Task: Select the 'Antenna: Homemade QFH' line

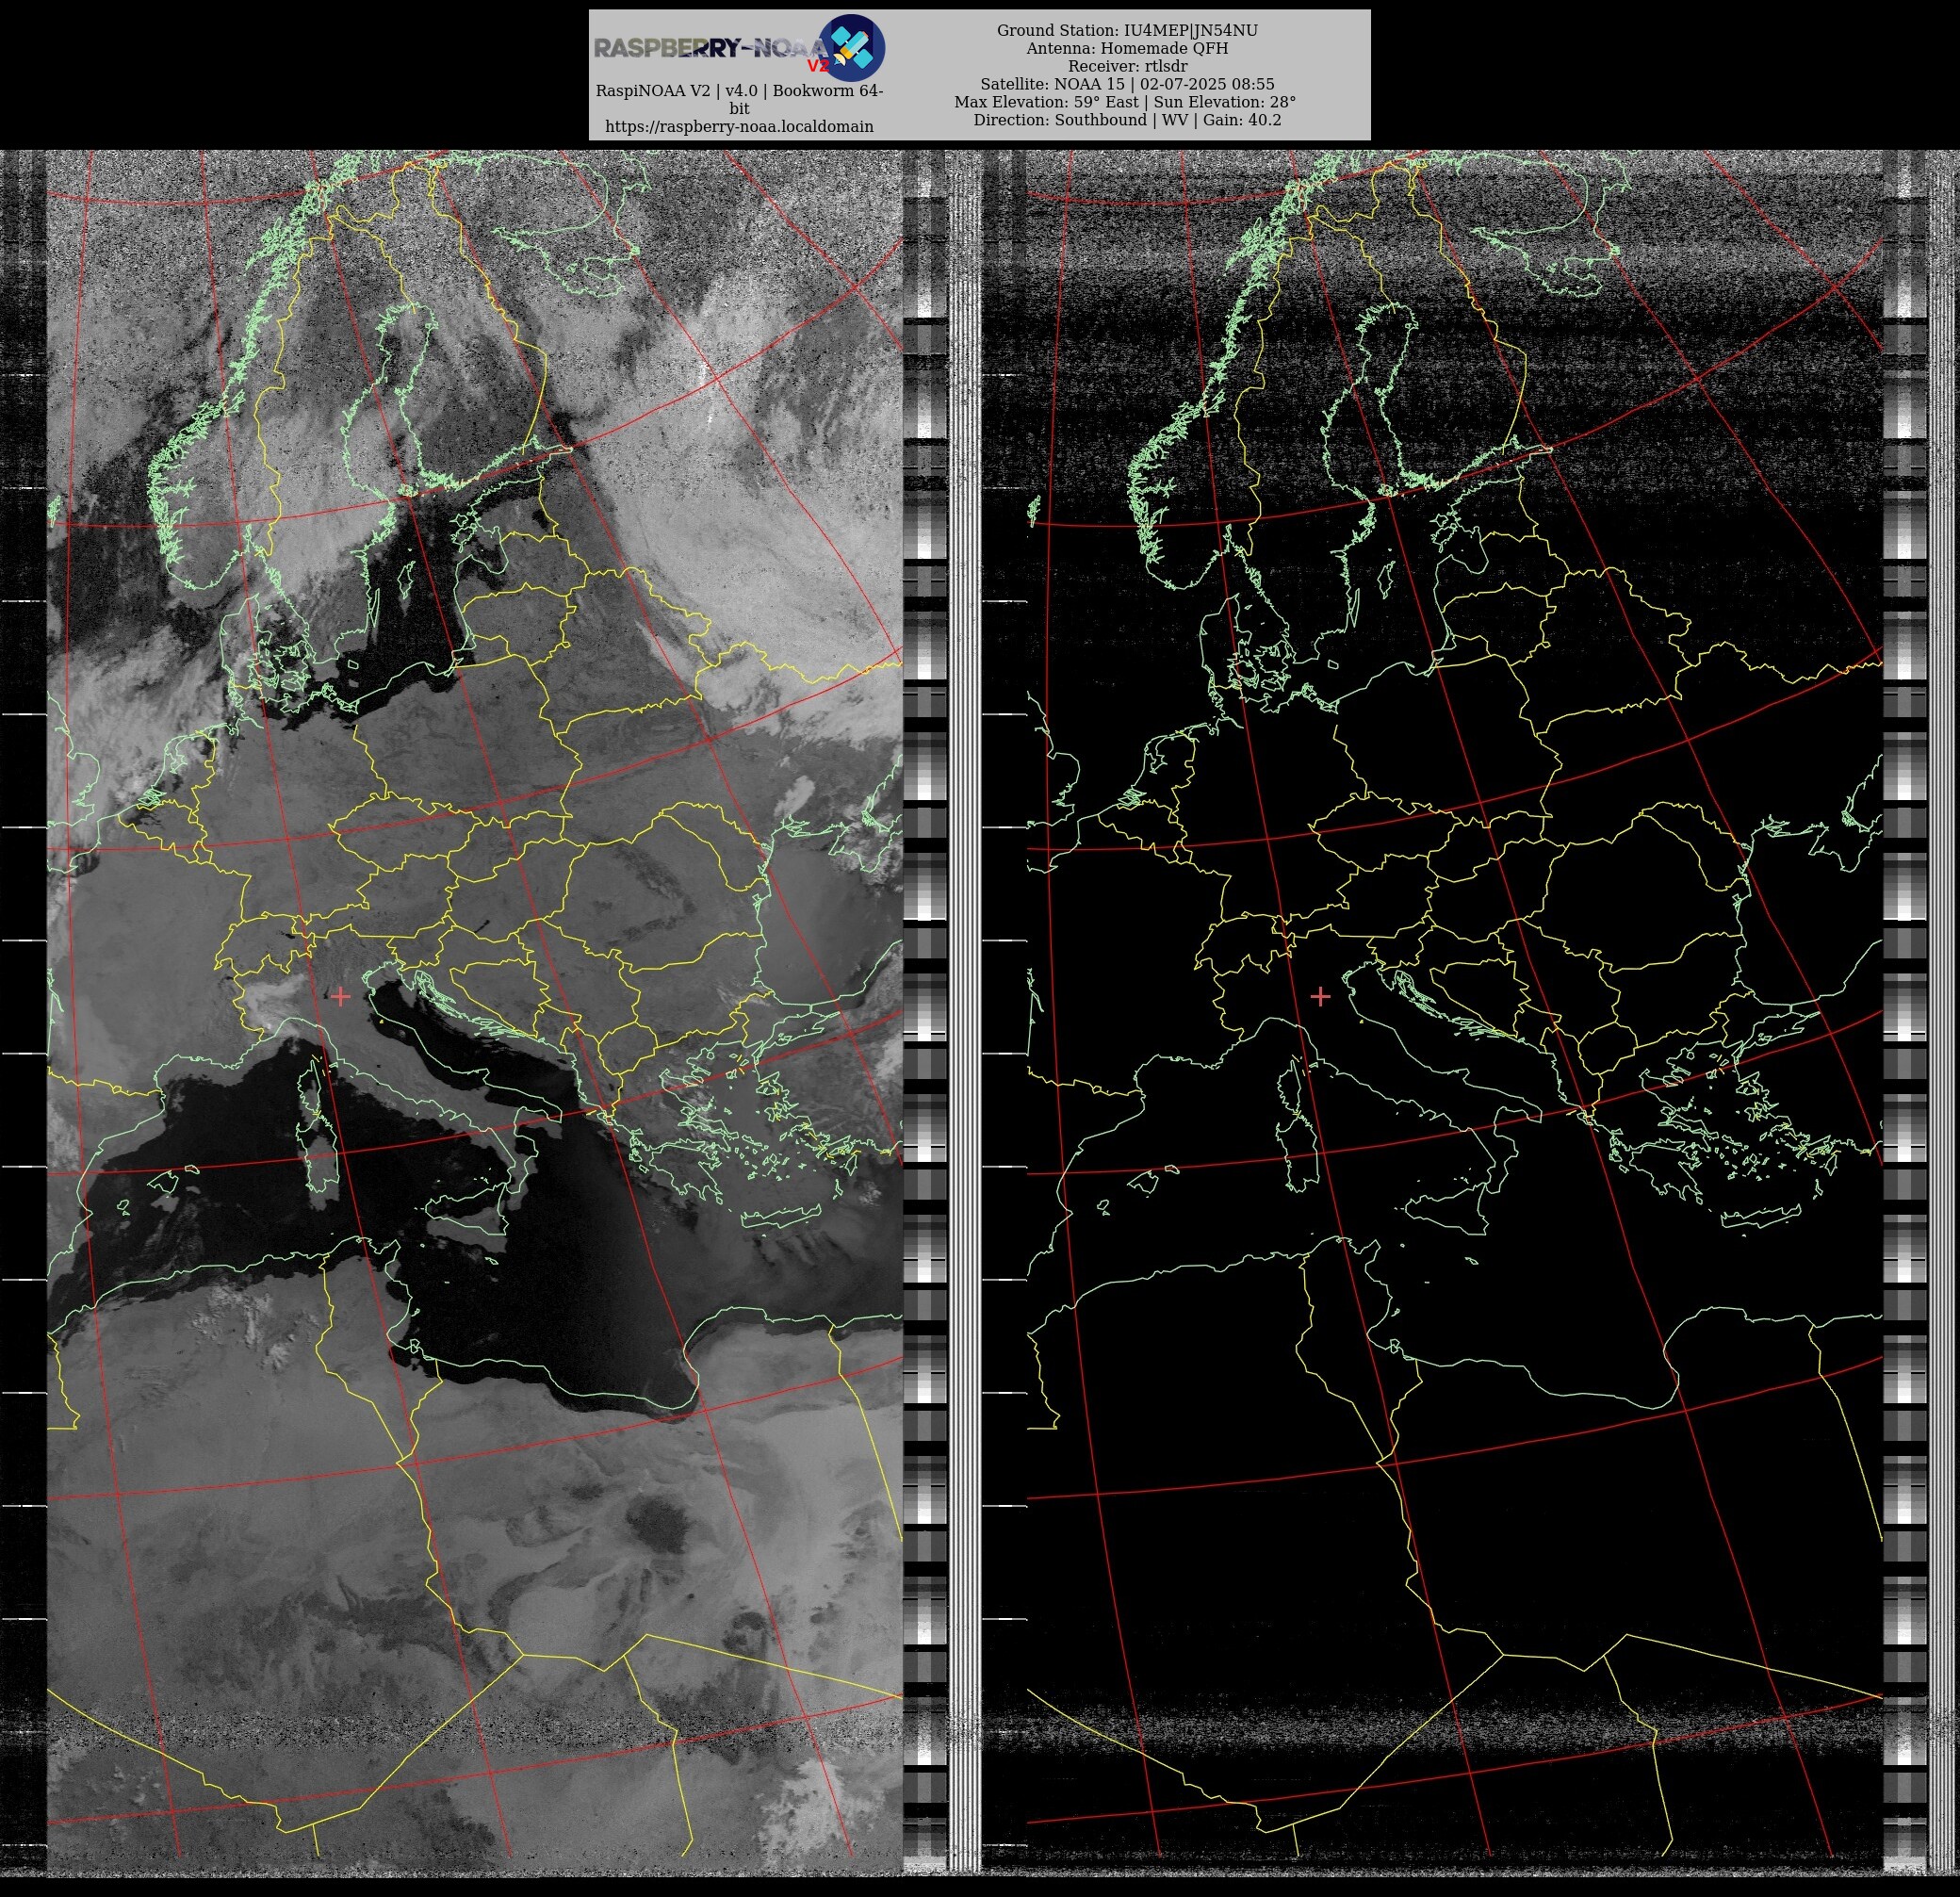Action: point(1127,48)
